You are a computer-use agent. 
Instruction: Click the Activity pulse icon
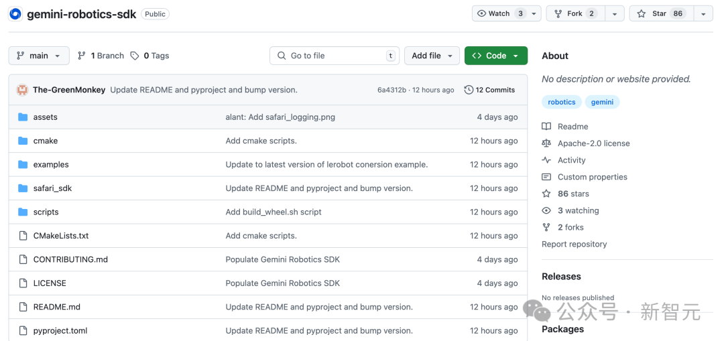[x=546, y=160]
